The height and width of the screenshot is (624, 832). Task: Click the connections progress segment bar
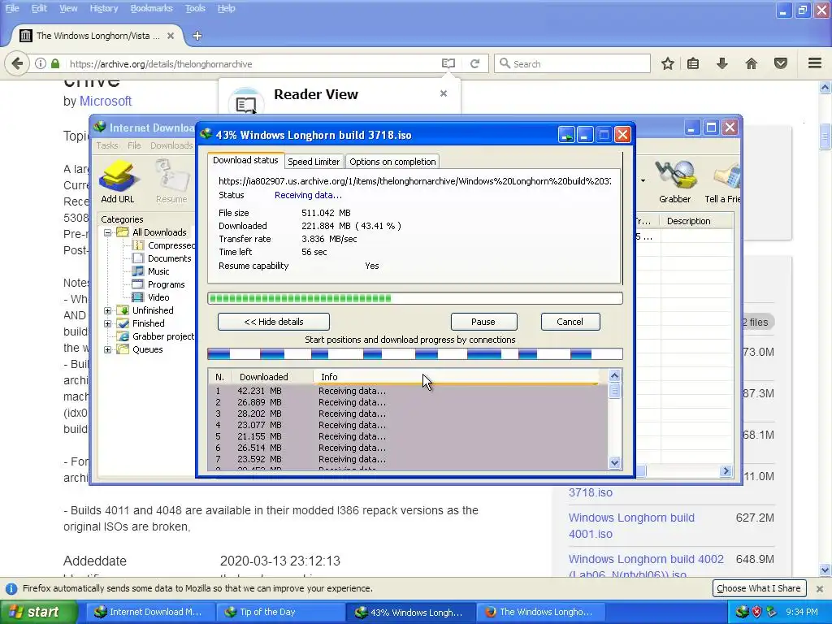tap(415, 354)
